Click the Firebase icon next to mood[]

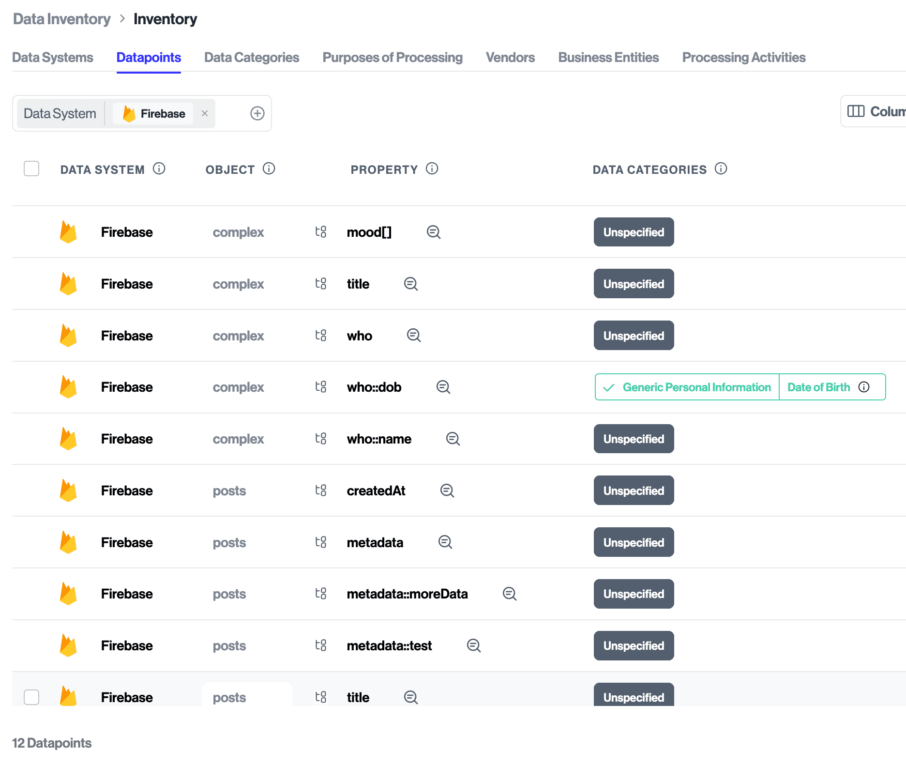coord(68,232)
